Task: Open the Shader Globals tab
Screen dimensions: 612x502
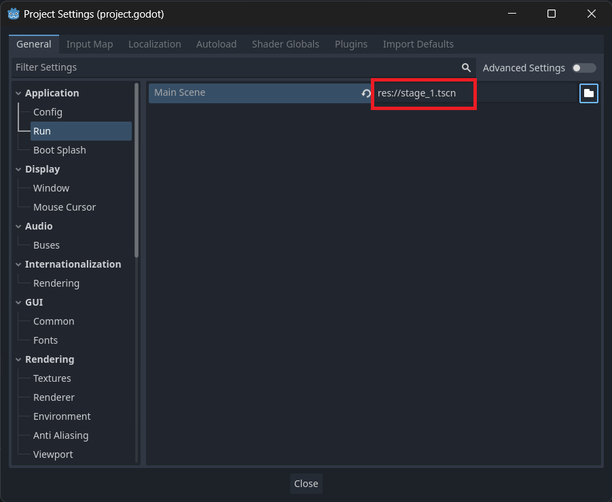Action: click(x=285, y=44)
